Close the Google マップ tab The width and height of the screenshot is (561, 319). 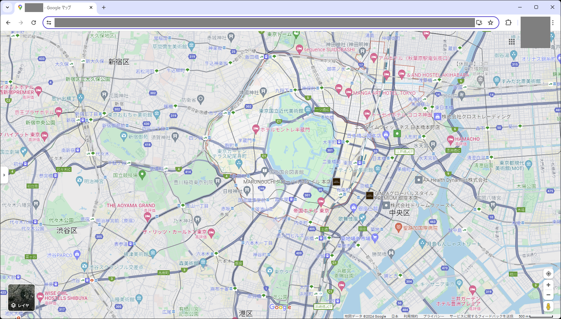91,7
